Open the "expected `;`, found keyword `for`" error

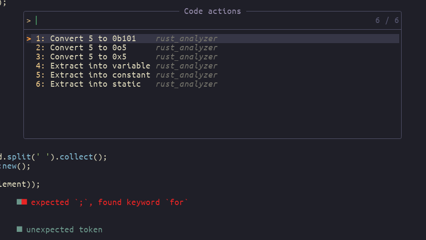click(109, 202)
